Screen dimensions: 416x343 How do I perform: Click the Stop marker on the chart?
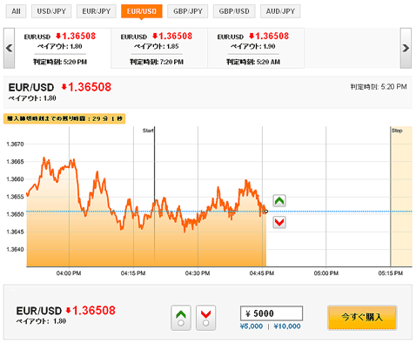(x=397, y=131)
